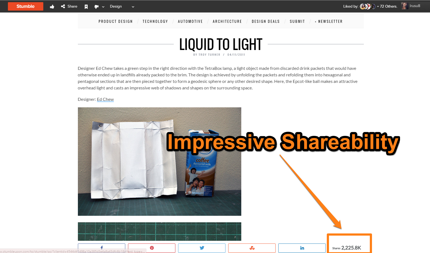Open the lrusu8 profile menu
Screen dimensions: 430x253
click(415, 6)
